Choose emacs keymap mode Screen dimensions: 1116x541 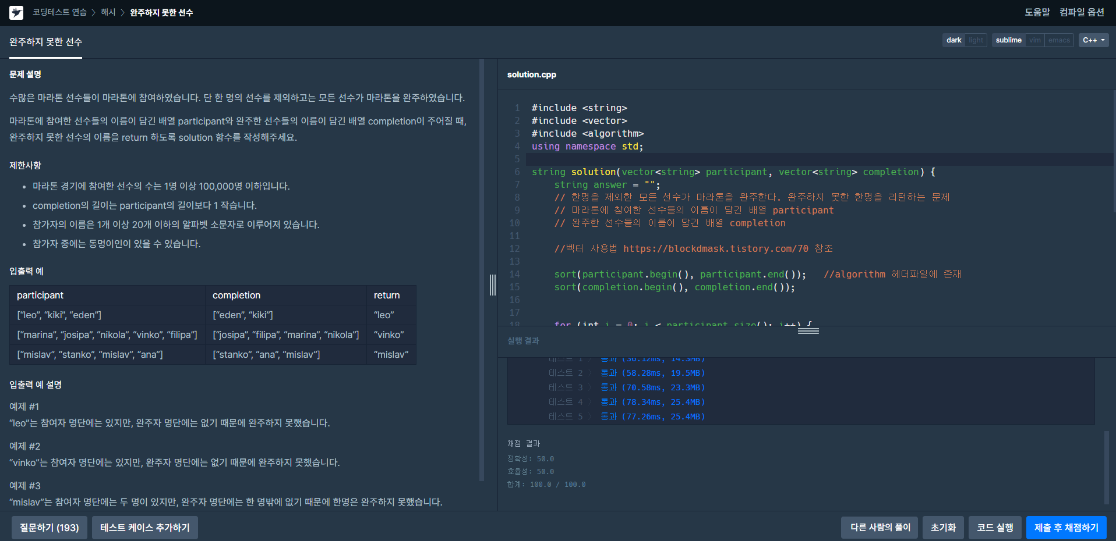click(1059, 40)
